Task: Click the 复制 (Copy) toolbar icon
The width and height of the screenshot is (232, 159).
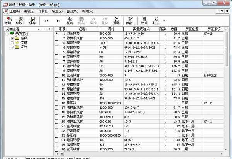Action: 70,20
